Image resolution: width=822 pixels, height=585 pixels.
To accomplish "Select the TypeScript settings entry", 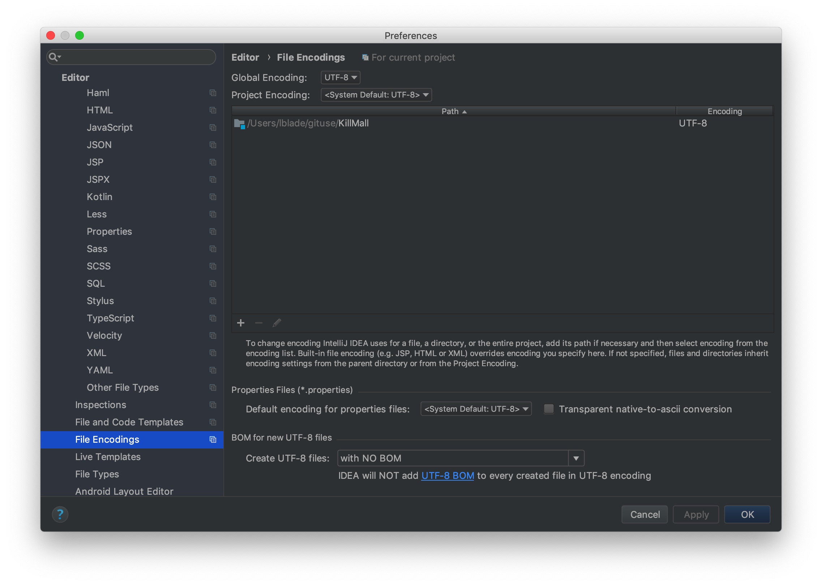I will click(110, 318).
